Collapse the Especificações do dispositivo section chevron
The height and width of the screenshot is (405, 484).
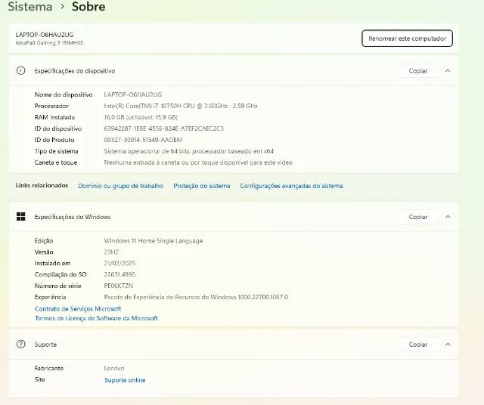[x=448, y=70]
